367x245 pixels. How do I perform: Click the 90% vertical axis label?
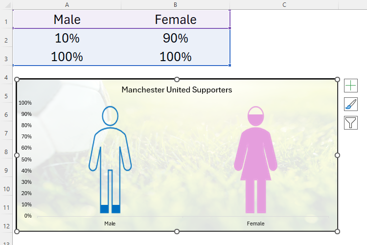(26, 114)
